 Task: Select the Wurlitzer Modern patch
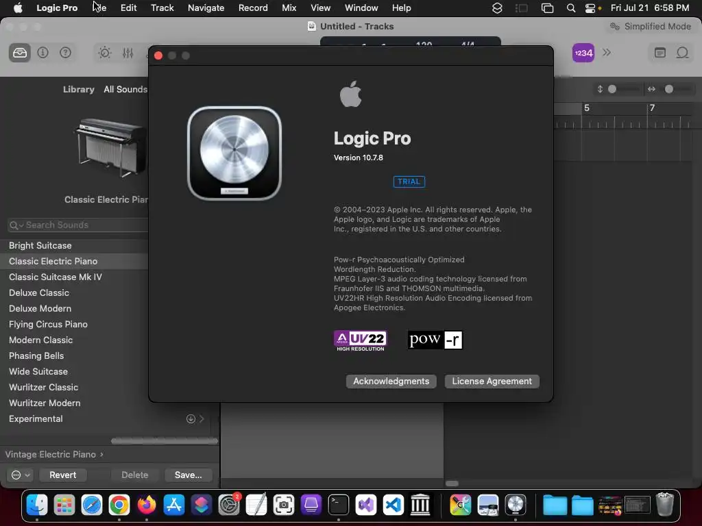tap(109, 403)
